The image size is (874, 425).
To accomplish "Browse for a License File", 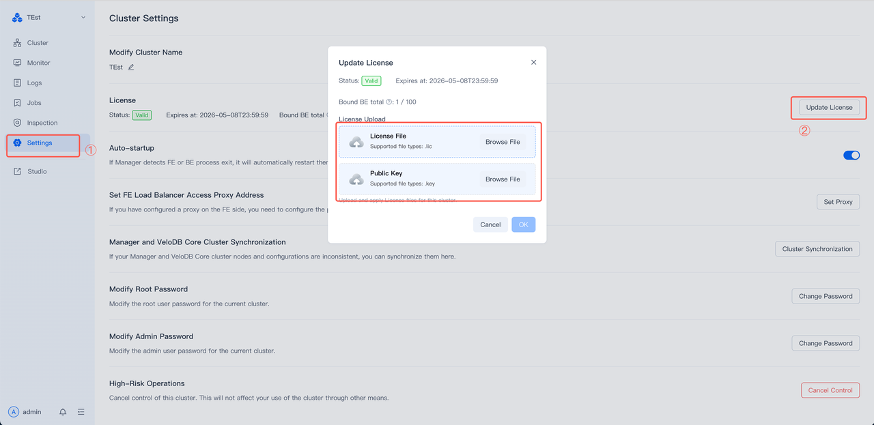I will (x=503, y=142).
